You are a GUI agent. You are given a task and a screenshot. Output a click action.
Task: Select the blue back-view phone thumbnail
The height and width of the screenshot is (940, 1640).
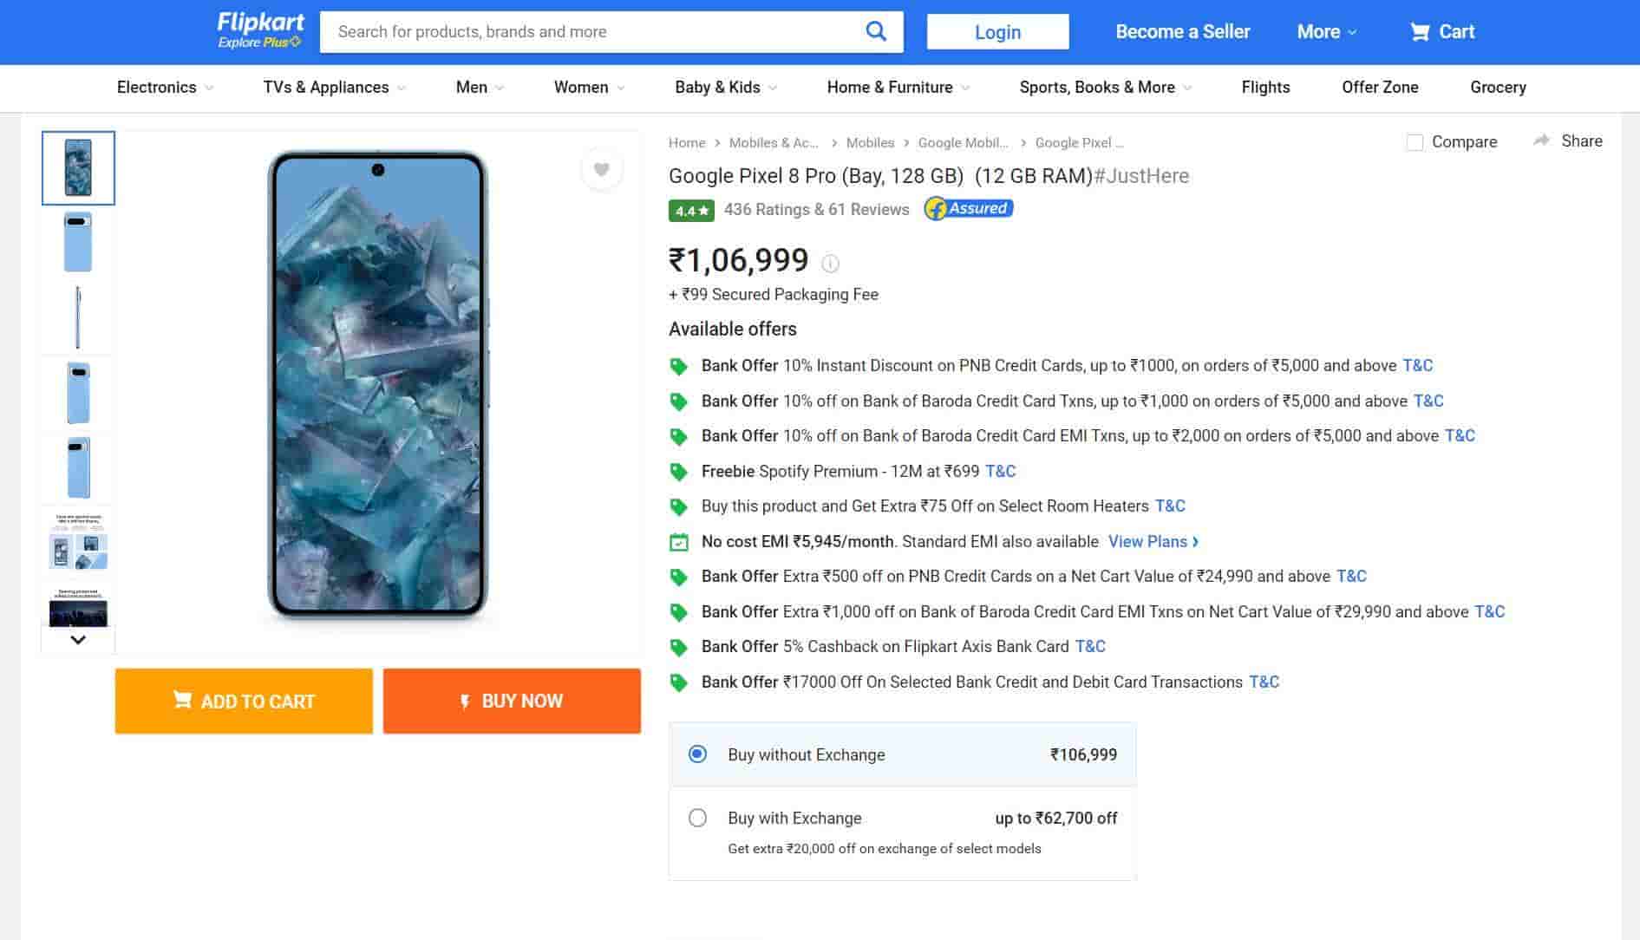78,243
